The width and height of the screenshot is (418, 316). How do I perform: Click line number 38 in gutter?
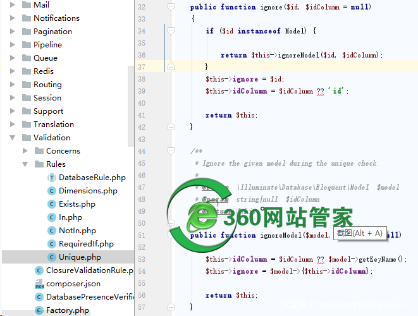coord(142,79)
